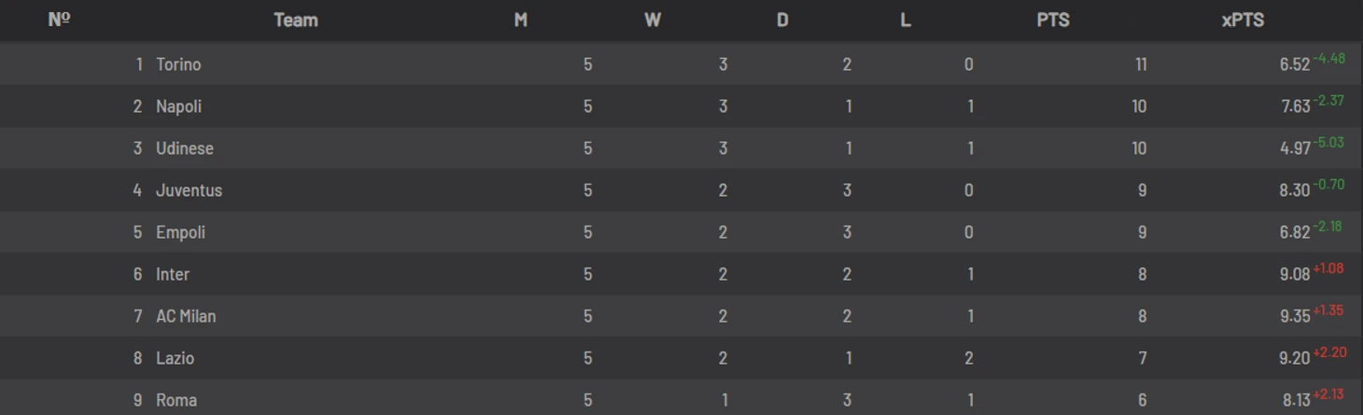1363x415 pixels.
Task: Sort by draws D column header
Action: point(782,20)
